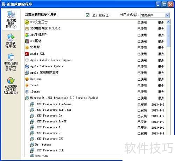Select .NET Framework CRT update text

pos(49,139)
